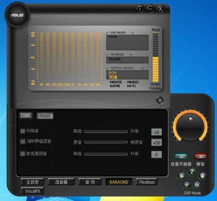The width and height of the screenshot is (217, 201).
Task: Enable the 消除原唱 vocal cancel checkbox
Action: [22, 141]
